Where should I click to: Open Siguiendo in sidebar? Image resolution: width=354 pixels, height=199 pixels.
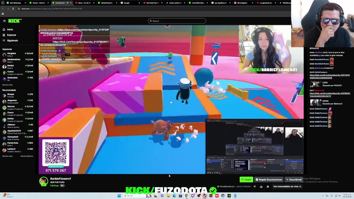(x=12, y=40)
